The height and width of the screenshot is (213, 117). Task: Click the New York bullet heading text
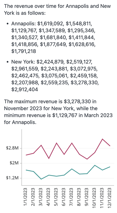click(x=23, y=62)
